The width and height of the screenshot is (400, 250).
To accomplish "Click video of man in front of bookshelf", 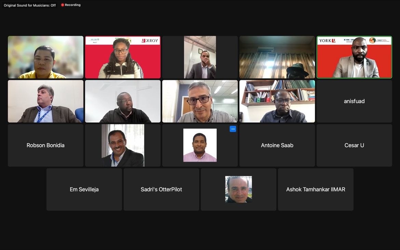I will [x=277, y=101].
